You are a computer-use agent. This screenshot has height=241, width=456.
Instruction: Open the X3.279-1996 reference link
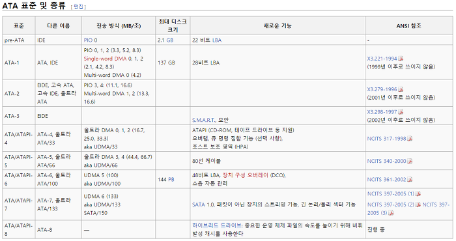(x=382, y=89)
